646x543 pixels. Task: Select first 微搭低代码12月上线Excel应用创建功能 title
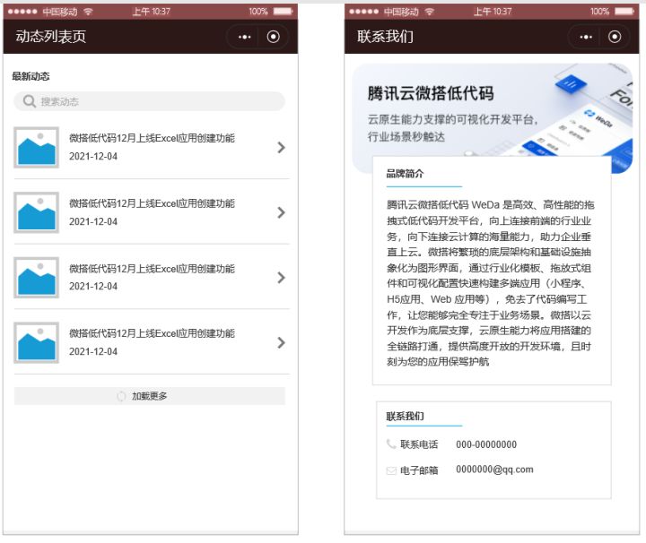(x=152, y=138)
